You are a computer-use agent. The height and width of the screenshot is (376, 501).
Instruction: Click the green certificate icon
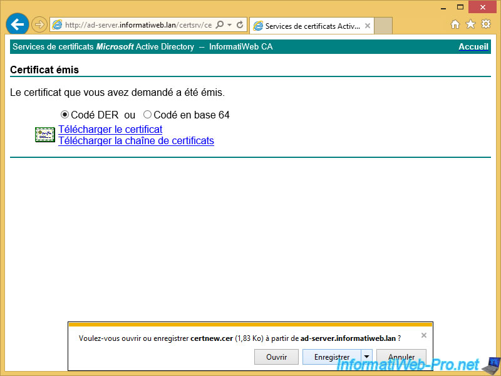(x=44, y=135)
